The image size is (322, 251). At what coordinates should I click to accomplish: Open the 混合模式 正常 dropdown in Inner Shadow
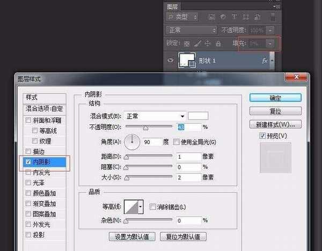[x=155, y=116]
